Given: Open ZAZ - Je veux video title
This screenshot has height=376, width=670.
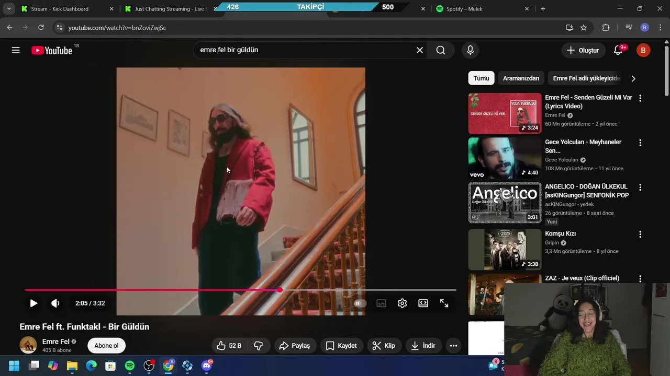Looking at the screenshot, I should 582,278.
